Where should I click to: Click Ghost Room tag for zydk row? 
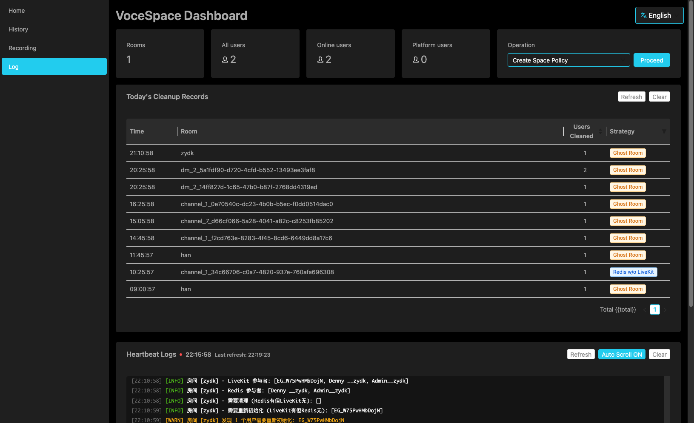click(x=628, y=153)
